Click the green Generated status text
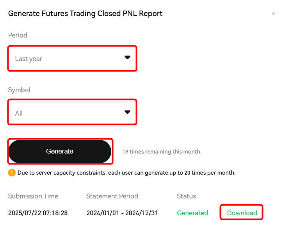This screenshot has height=225, width=283. point(192,213)
